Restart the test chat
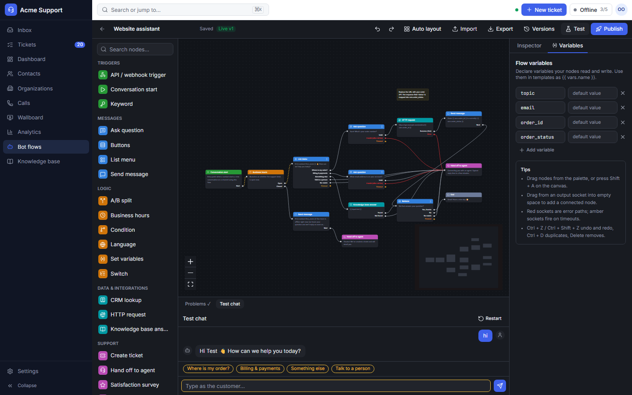The width and height of the screenshot is (632, 395). (490, 319)
